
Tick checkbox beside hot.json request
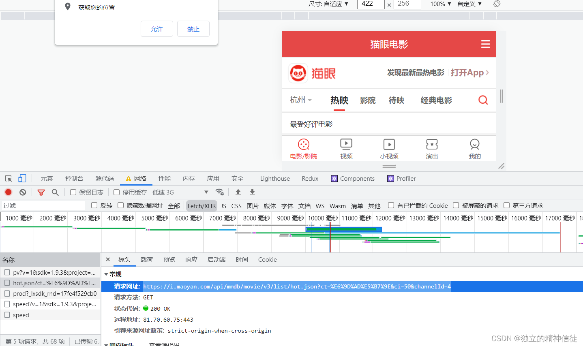click(x=7, y=283)
